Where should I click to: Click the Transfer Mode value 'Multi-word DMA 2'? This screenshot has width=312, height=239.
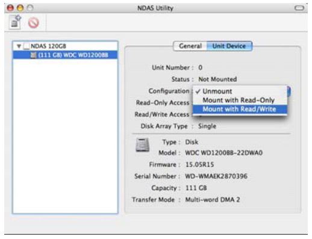click(213, 200)
